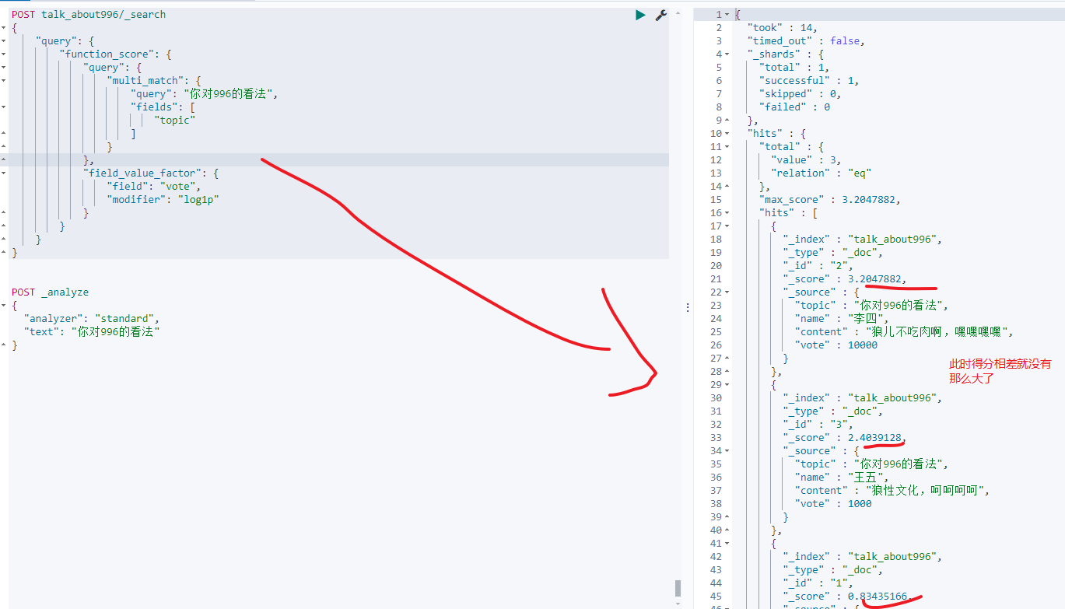Collapse first hit object at line 17
This screenshot has width=1065, height=609.
point(727,226)
